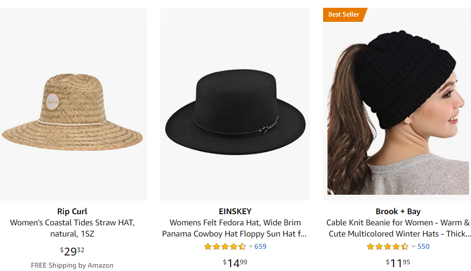Expand the EINSKEY rating breakdown chevron
This screenshot has width=471, height=271.
point(251,246)
